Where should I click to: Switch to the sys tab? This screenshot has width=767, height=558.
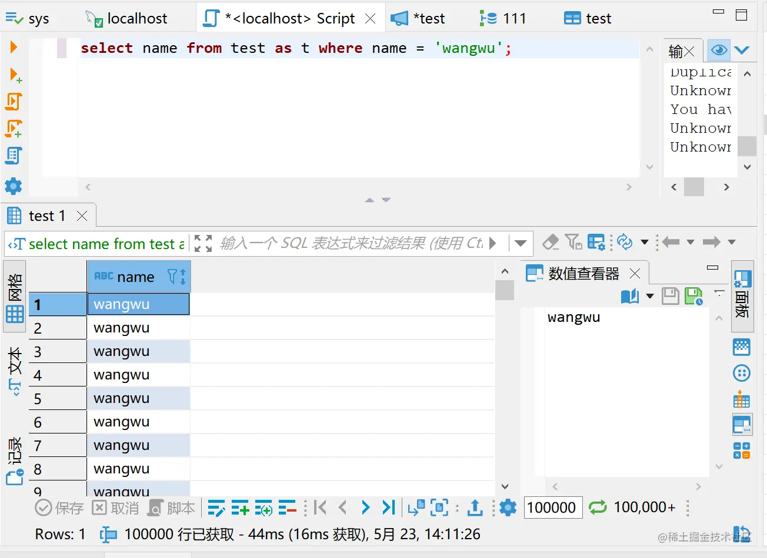[28, 19]
